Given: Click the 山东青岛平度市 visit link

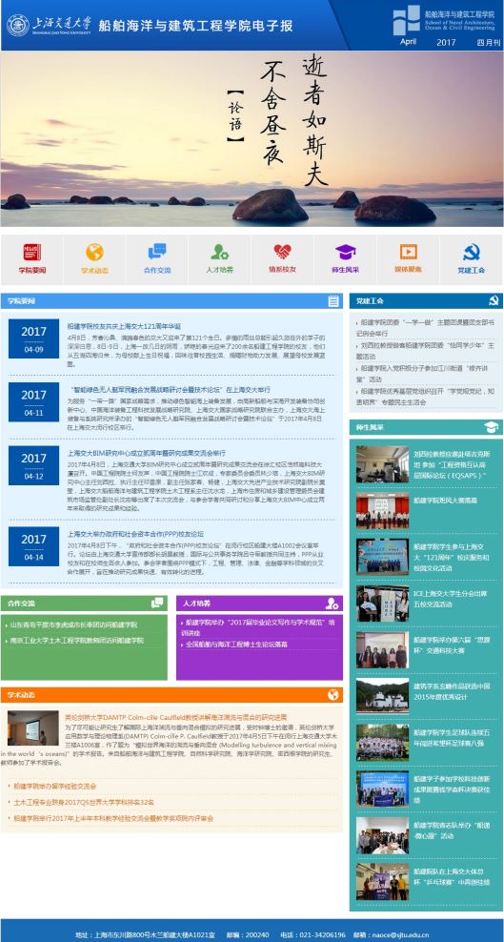Looking at the screenshot, I should coord(73,625).
